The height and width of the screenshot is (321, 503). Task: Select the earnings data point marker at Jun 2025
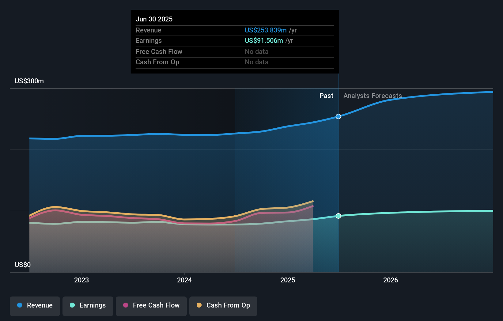pyautogui.click(x=338, y=216)
